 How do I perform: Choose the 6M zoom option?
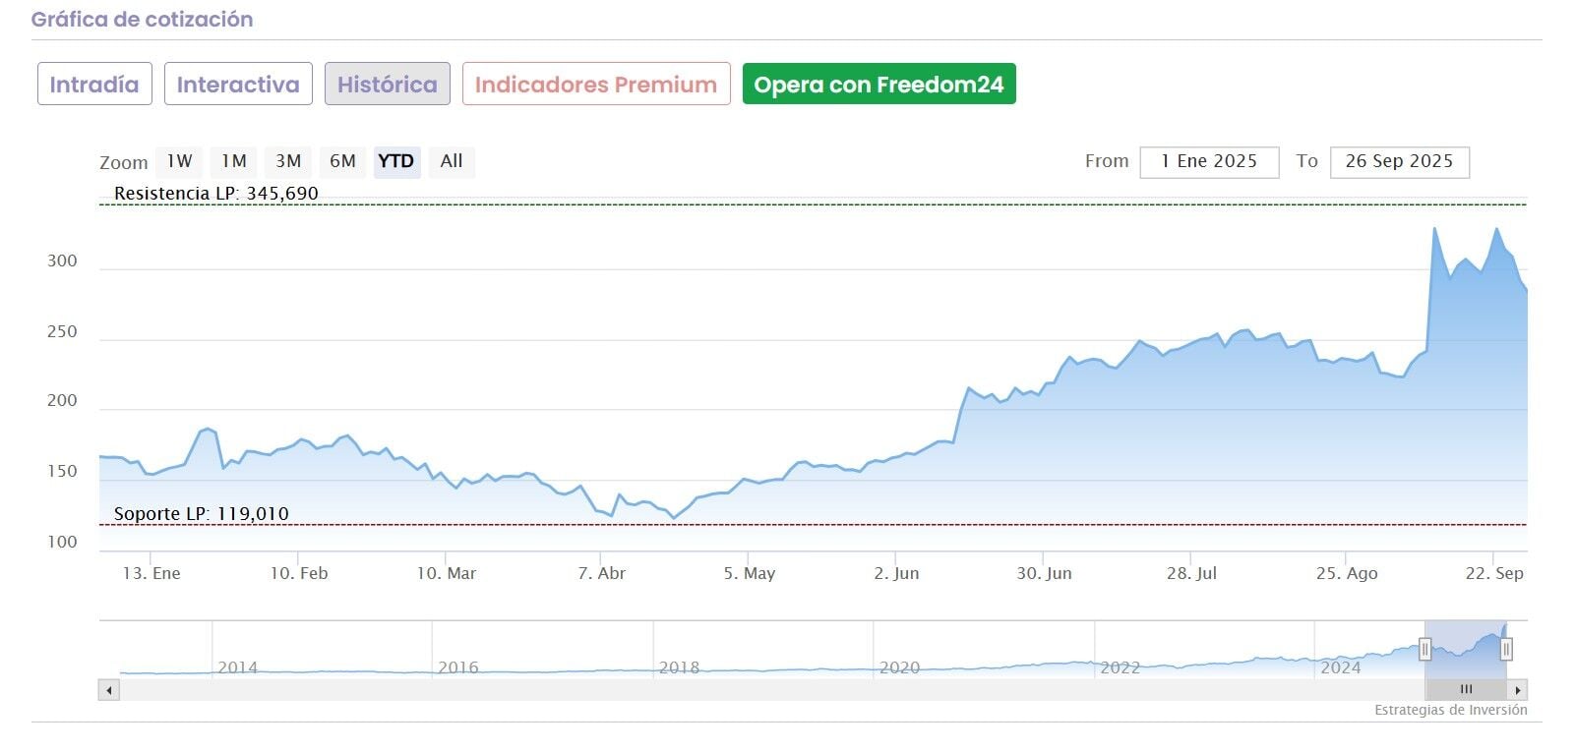342,161
